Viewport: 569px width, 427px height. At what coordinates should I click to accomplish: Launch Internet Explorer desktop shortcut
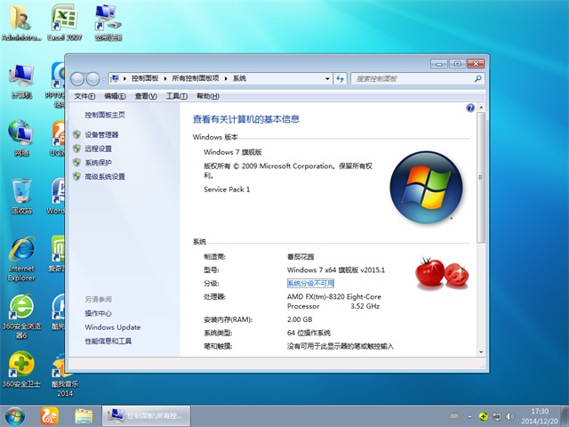coord(21,259)
